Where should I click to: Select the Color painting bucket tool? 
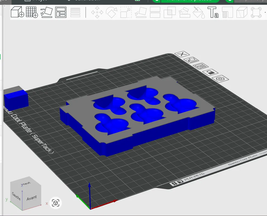199,12
